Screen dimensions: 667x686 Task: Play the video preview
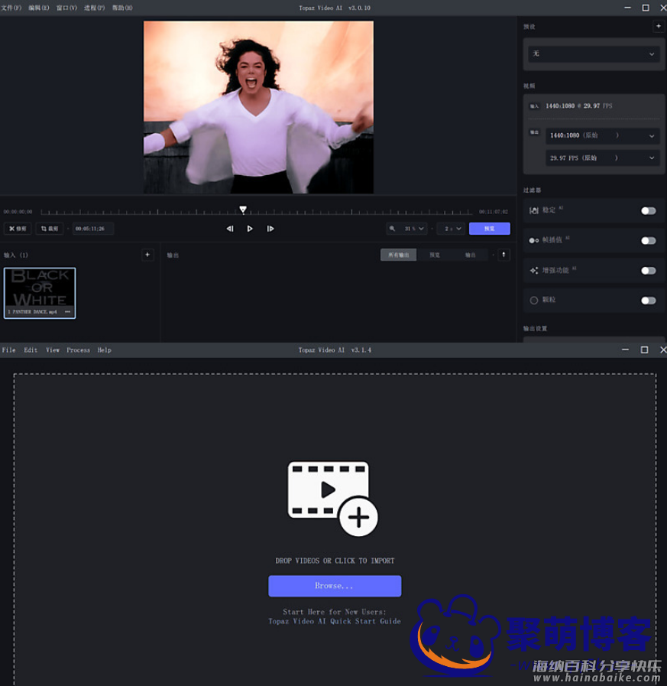click(250, 229)
